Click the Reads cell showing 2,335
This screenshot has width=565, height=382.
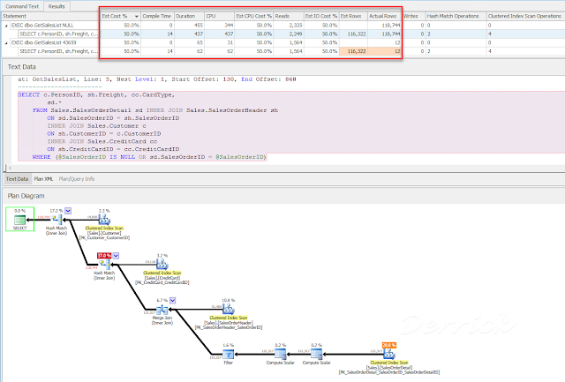point(289,26)
